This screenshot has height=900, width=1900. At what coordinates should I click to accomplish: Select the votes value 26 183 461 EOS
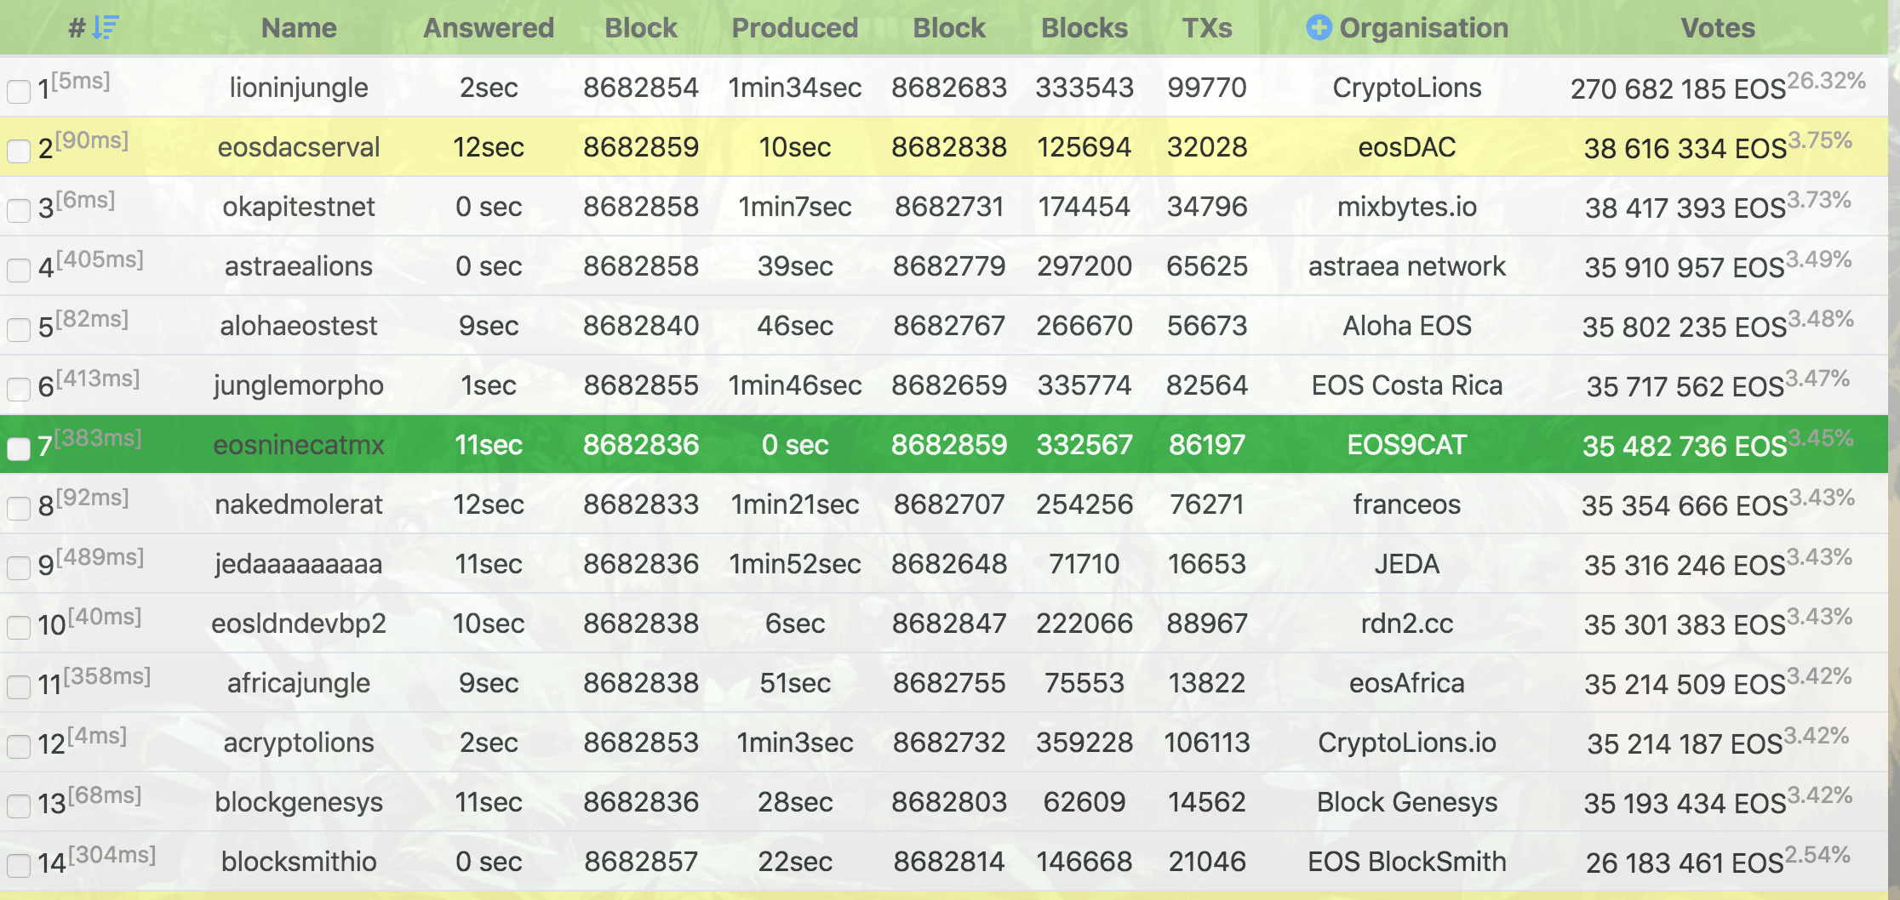[x=1685, y=863]
